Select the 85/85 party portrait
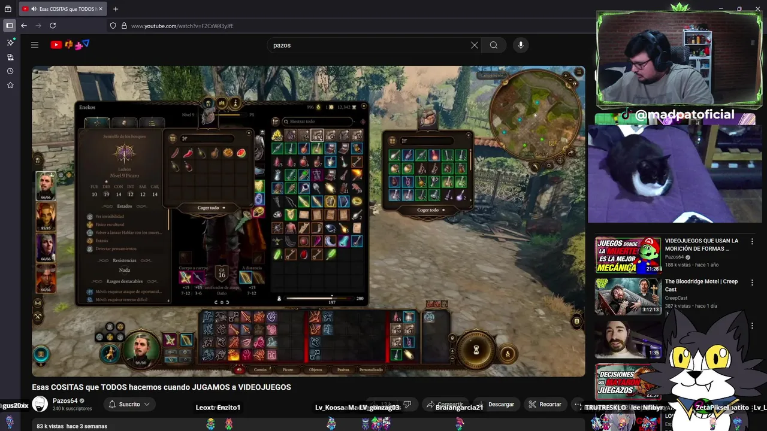This screenshot has width=767, height=431. [46, 217]
